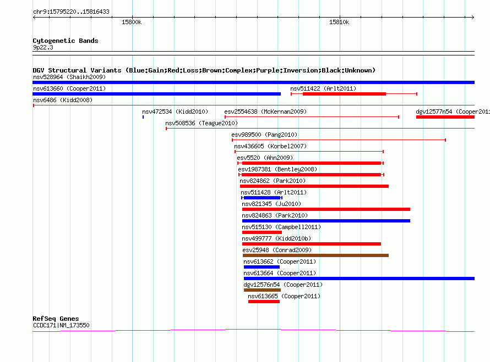Open esv2554638 (McKernan2009) label

[265, 112]
